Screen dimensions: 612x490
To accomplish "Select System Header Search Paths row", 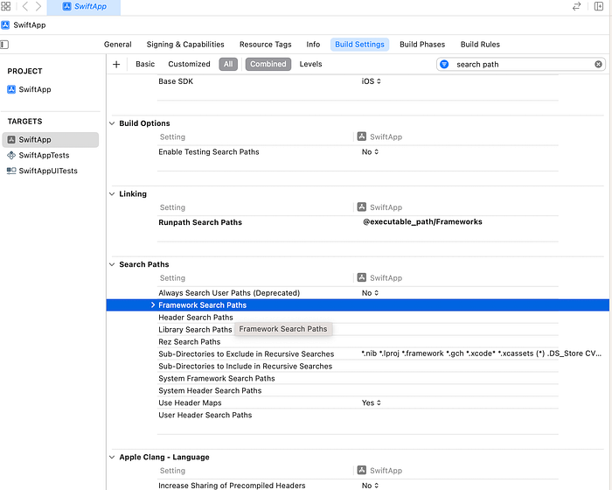I will 210,390.
